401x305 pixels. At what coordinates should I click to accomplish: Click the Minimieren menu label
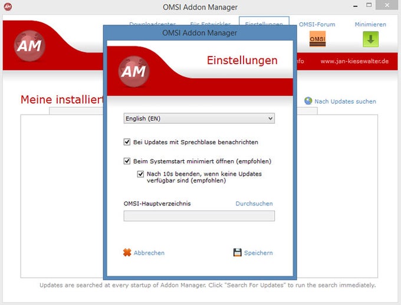click(370, 25)
